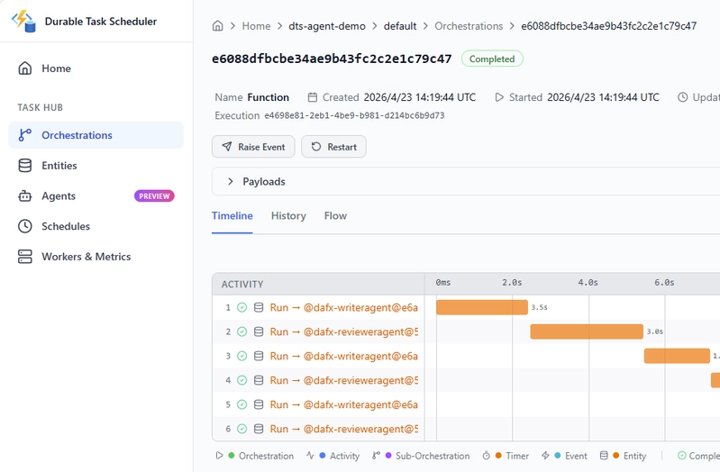
Task: Click the play icon beside Started
Action: pos(499,97)
